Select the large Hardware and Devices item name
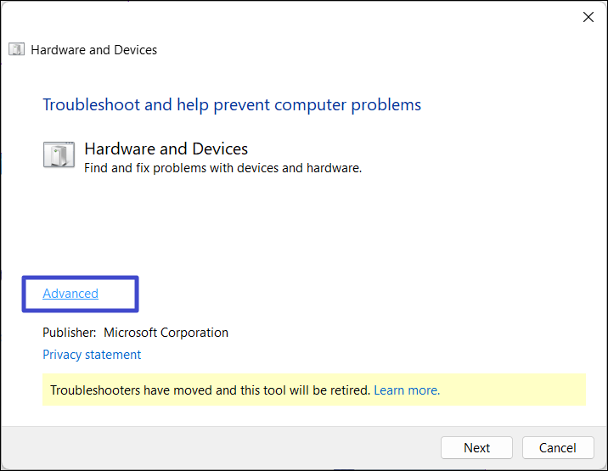The width and height of the screenshot is (608, 471). pyautogui.click(x=166, y=149)
